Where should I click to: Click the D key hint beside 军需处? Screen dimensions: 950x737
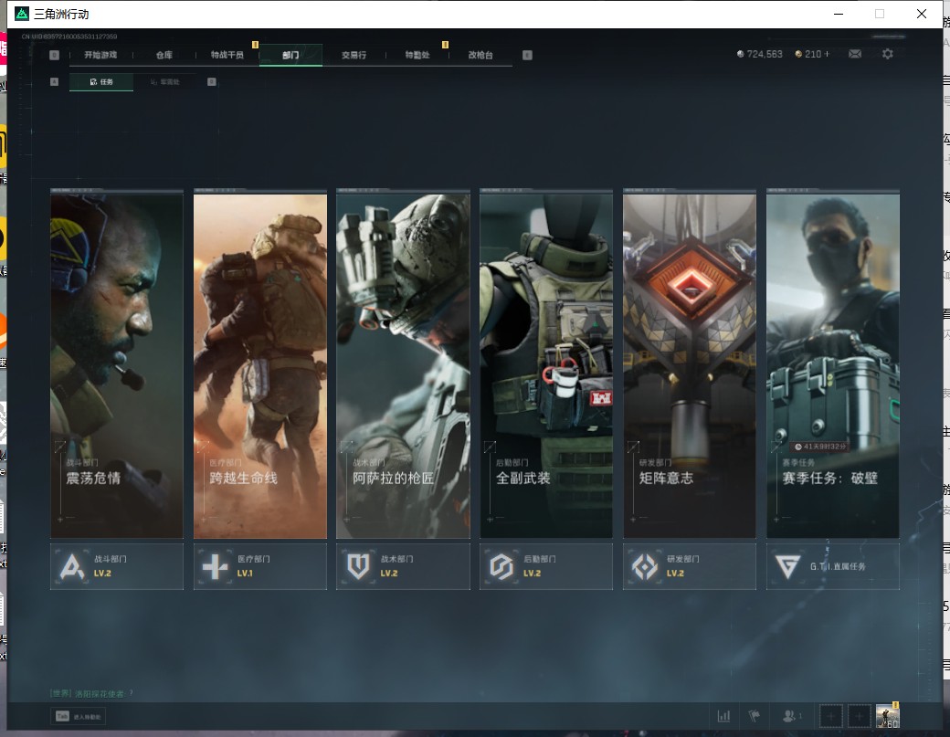click(211, 82)
